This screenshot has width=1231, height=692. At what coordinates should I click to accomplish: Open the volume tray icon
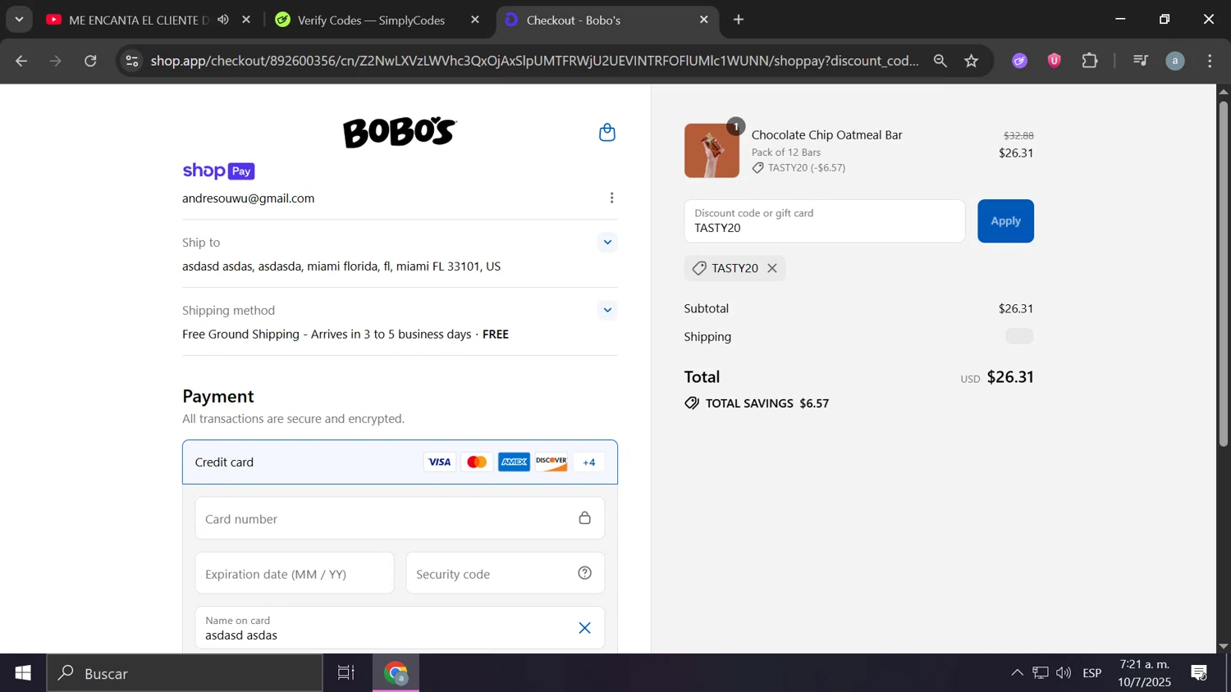tap(1064, 673)
